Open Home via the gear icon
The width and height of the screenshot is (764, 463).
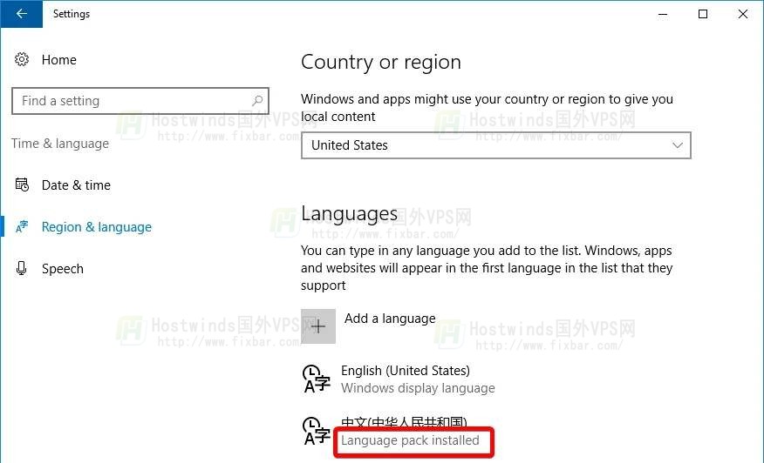click(22, 59)
